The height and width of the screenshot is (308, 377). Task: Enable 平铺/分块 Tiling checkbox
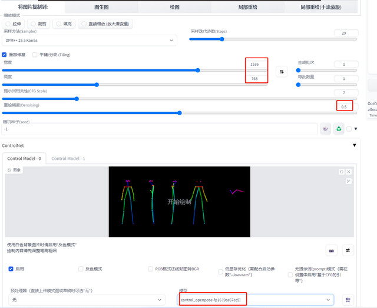pyautogui.click(x=35, y=55)
